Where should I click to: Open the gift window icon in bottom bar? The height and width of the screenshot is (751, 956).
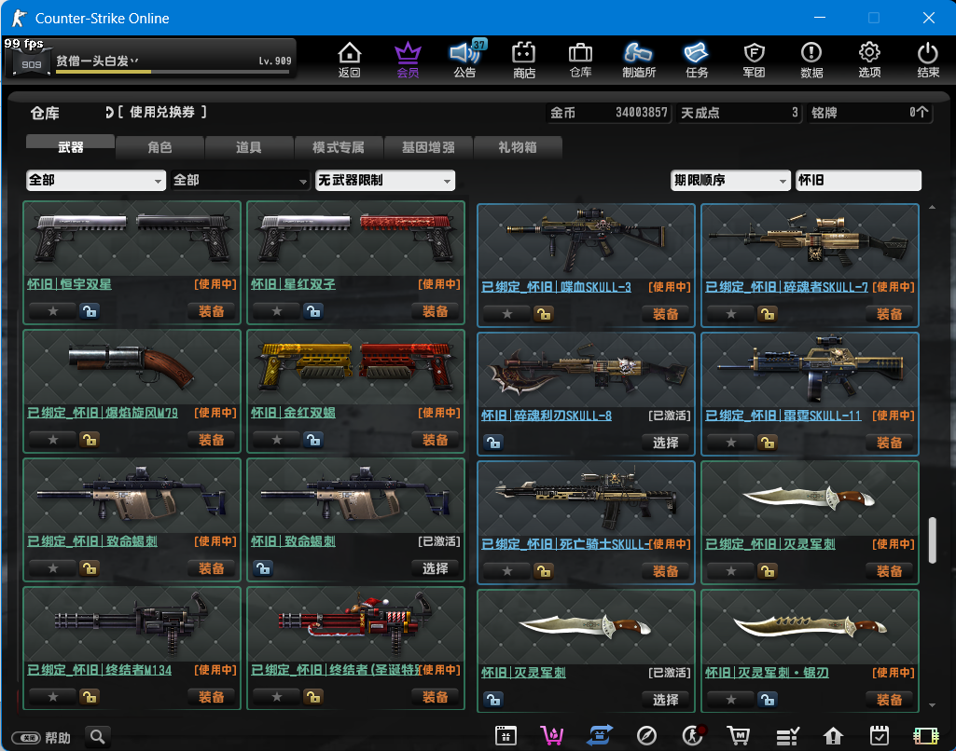(x=506, y=736)
